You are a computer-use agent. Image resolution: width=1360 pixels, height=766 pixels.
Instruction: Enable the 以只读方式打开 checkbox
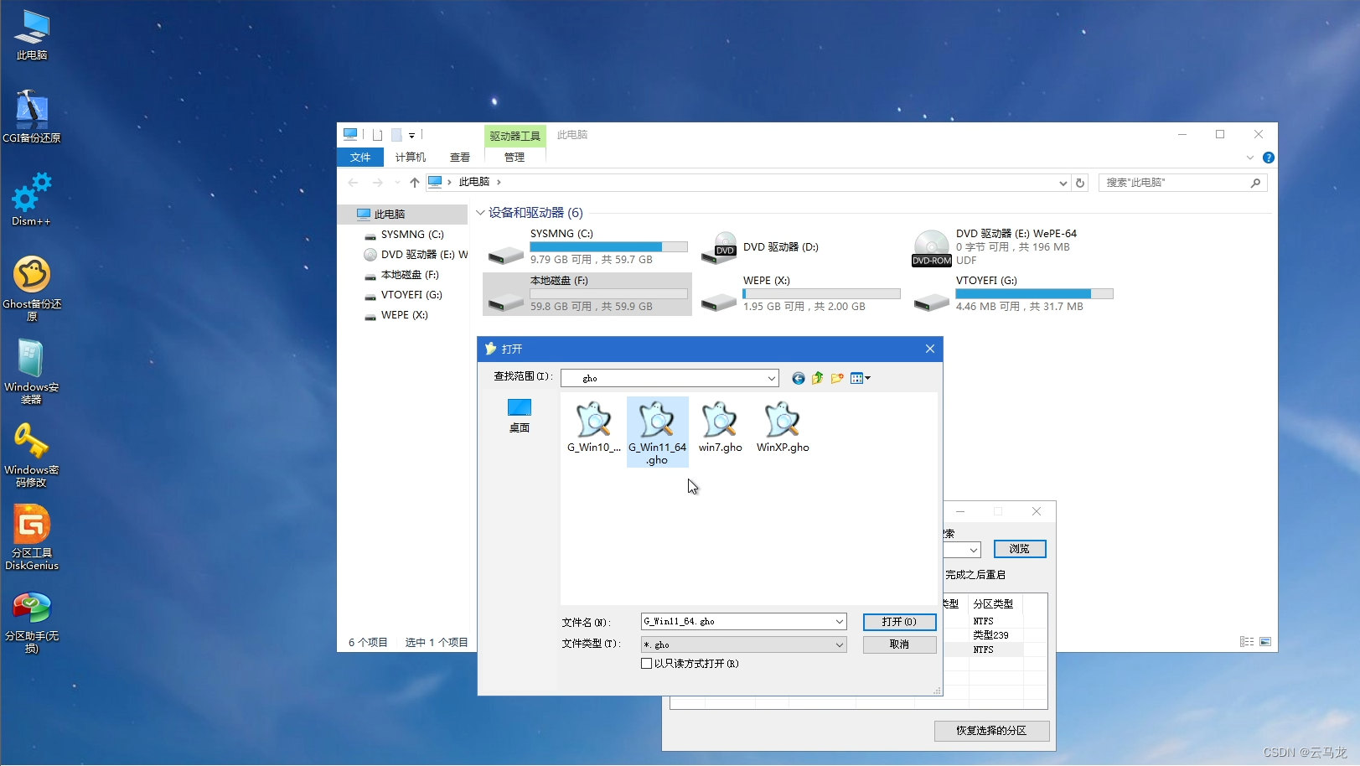click(x=647, y=663)
